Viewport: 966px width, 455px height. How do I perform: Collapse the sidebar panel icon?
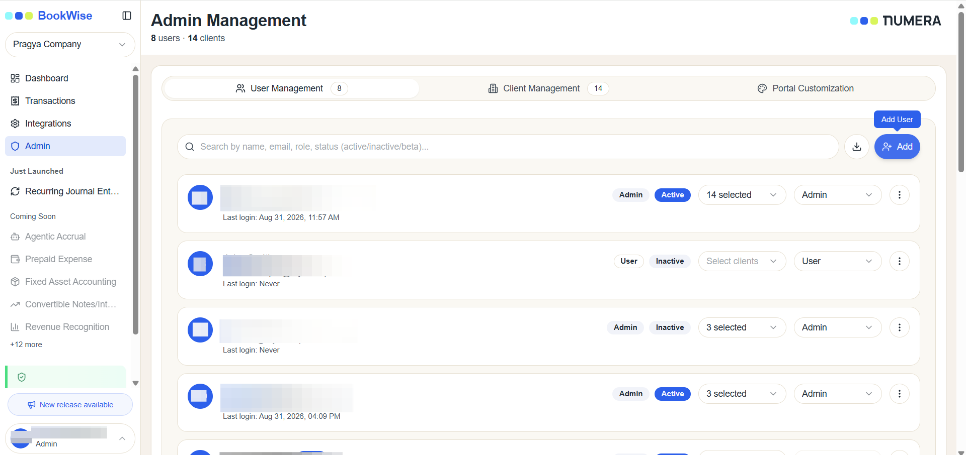pos(127,16)
